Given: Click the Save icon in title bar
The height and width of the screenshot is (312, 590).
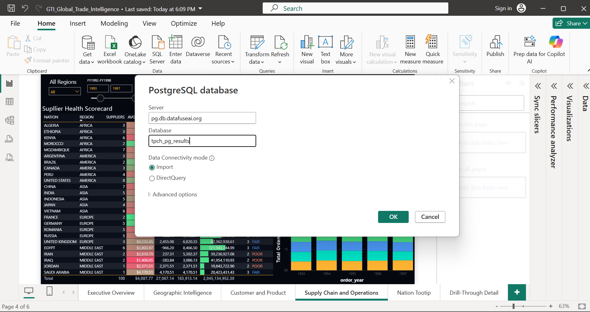Looking at the screenshot, I should coord(11,8).
